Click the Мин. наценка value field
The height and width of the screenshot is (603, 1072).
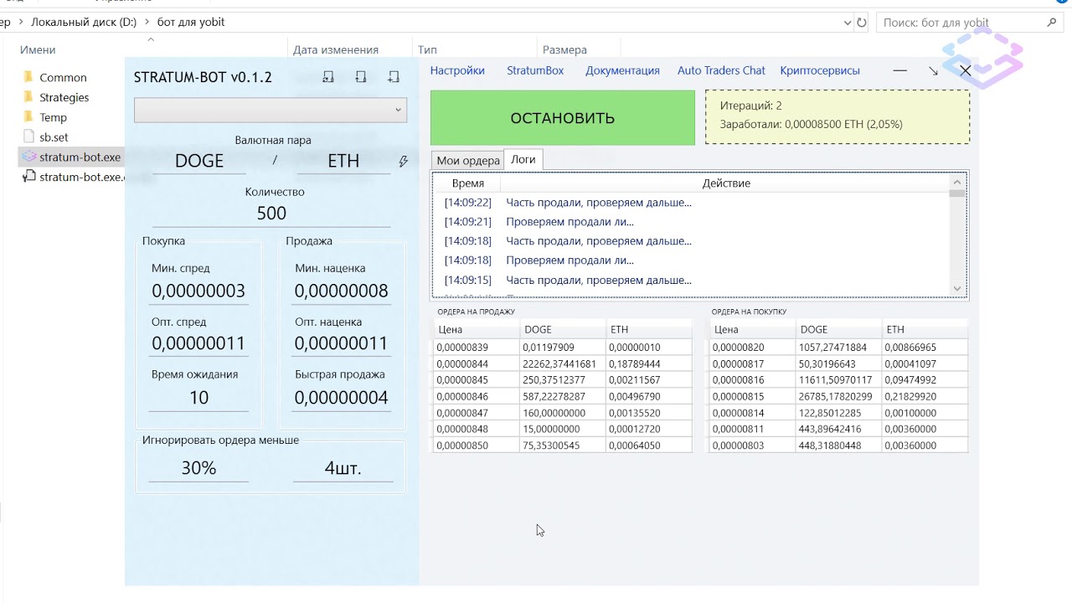(342, 291)
